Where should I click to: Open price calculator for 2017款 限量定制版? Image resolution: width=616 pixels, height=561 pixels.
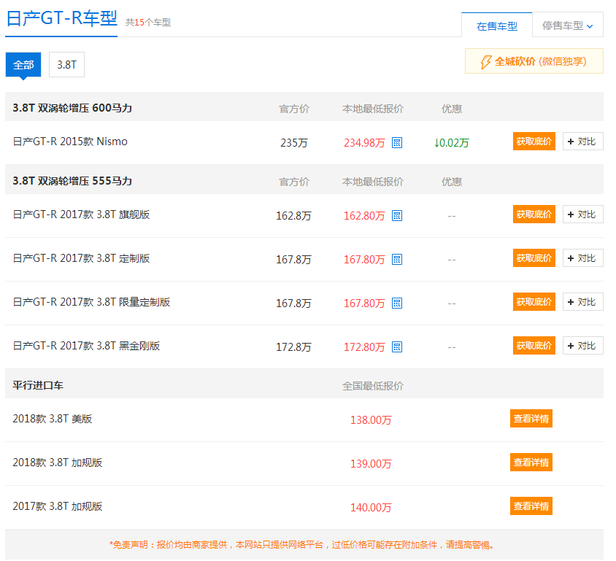(397, 303)
